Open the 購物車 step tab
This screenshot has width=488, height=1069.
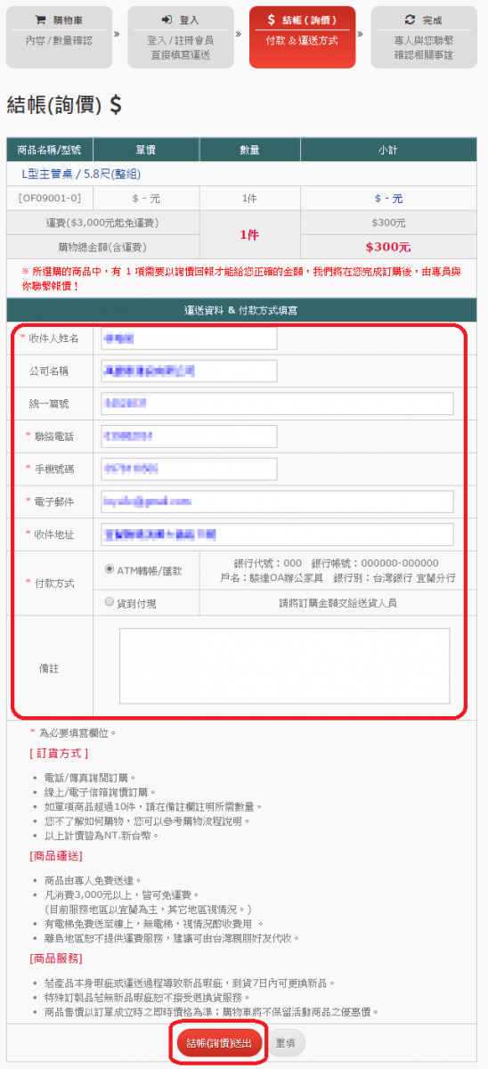pyautogui.click(x=60, y=37)
